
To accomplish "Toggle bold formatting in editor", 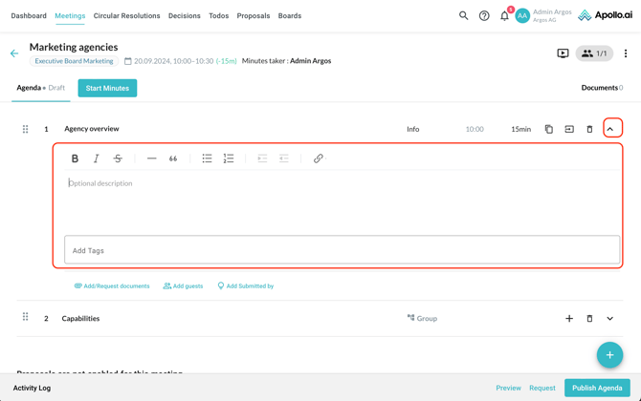I will [75, 158].
